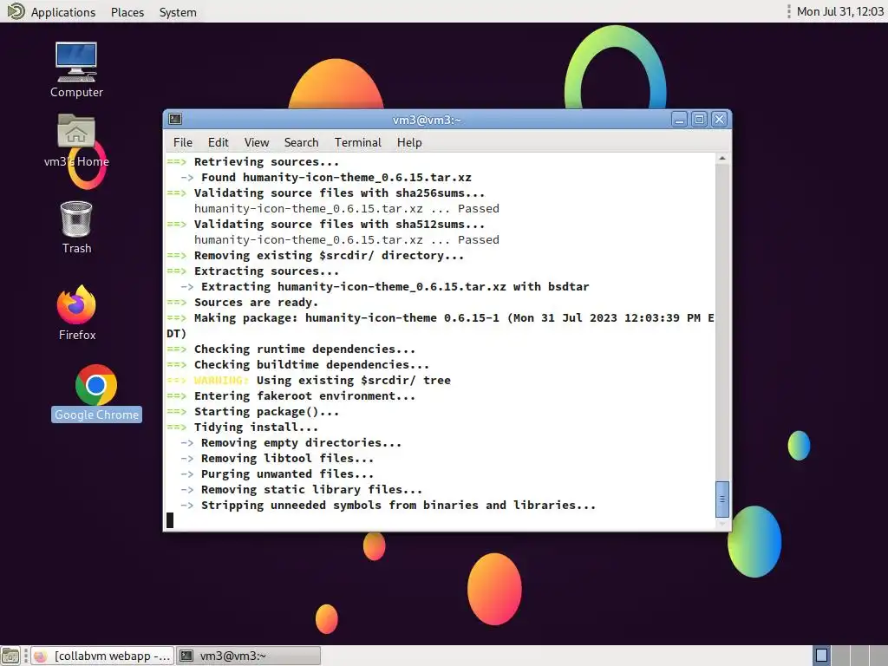This screenshot has width=888, height=666.
Task: Click the terminal scrollbar up arrow
Action: [x=722, y=159]
